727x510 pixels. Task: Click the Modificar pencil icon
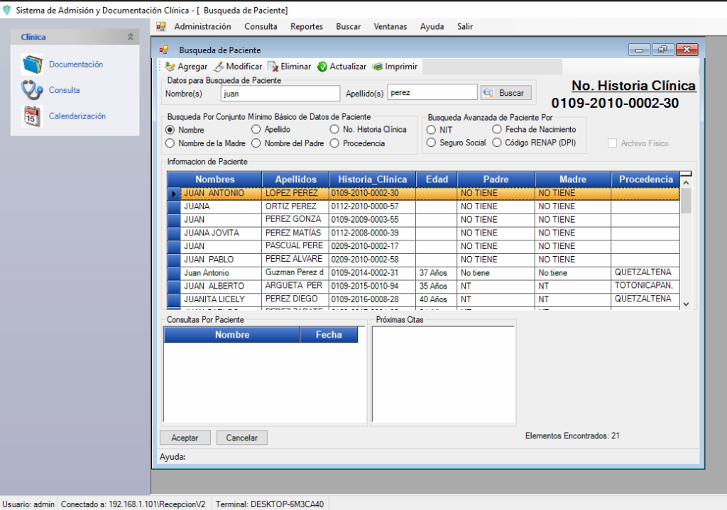[219, 67]
